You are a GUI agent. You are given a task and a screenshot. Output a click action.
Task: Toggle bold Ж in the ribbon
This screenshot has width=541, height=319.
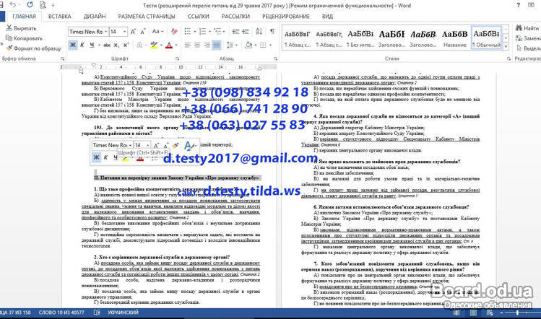73,45
